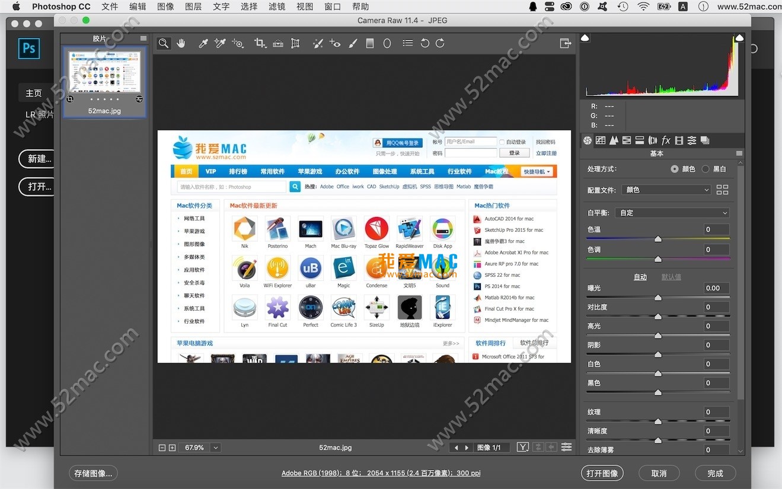The height and width of the screenshot is (489, 782).
Task: Open the zoom level 67.9% dropdown
Action: [215, 448]
